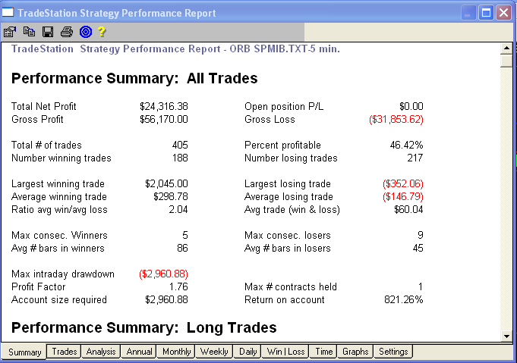517x363 pixels.
Task: Click the scrollbar up arrow
Action: pos(506,49)
